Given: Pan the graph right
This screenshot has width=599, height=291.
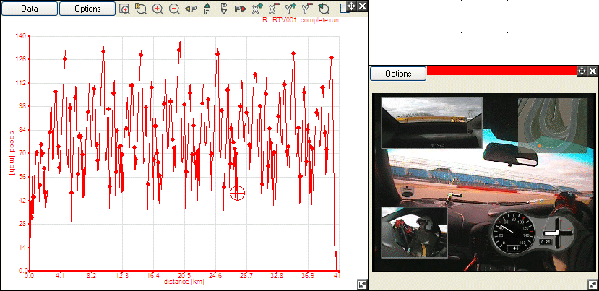Looking at the screenshot, I should 241,9.
